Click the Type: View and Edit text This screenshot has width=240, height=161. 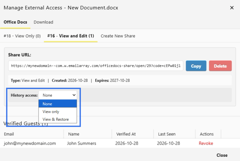coord(28,80)
